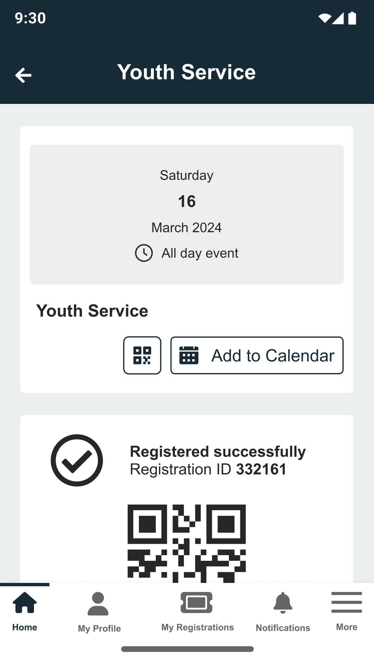
Task: Open the More hamburger menu icon
Action: pyautogui.click(x=347, y=602)
